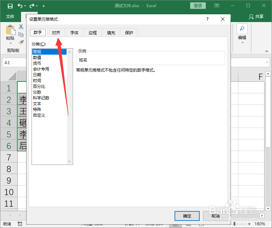The height and width of the screenshot is (228, 272).
Task: Select 科学记数 in category list
Action: click(x=49, y=98)
